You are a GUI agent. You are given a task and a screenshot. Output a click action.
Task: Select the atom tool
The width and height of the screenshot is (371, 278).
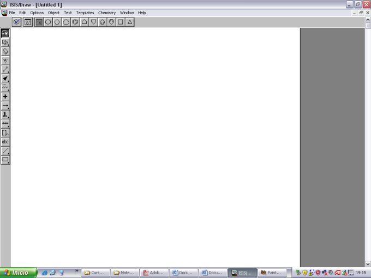click(x=5, y=61)
